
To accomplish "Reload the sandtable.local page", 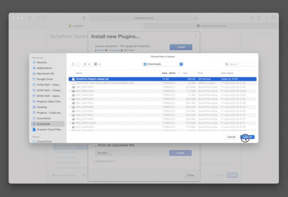I will tap(196, 18).
